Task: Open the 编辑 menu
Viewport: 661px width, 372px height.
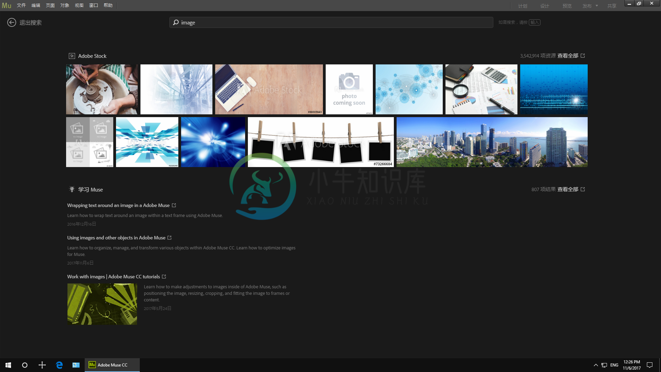Action: pos(36,6)
